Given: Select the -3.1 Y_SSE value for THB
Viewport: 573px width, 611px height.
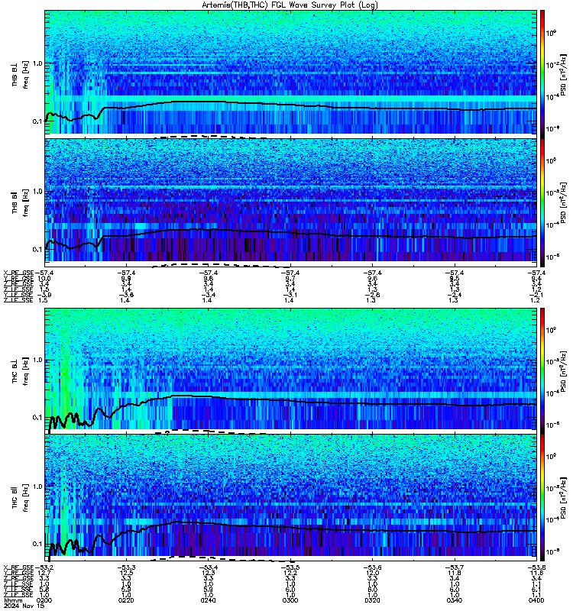Looking at the screenshot, I should pyautogui.click(x=290, y=295).
